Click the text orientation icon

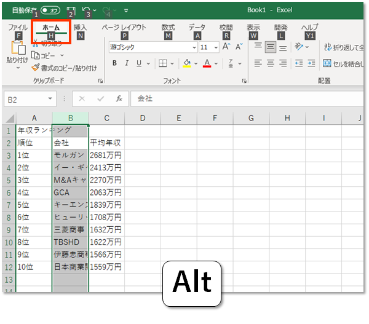click(299, 47)
